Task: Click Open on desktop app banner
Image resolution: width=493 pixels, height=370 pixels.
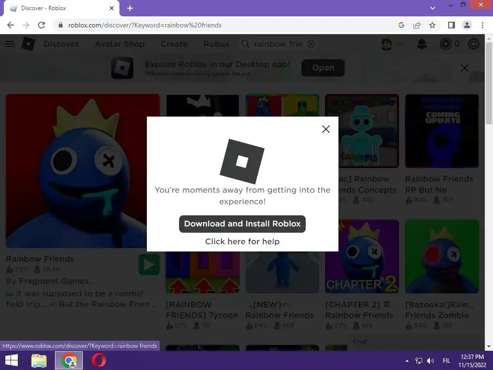Action: pos(323,67)
